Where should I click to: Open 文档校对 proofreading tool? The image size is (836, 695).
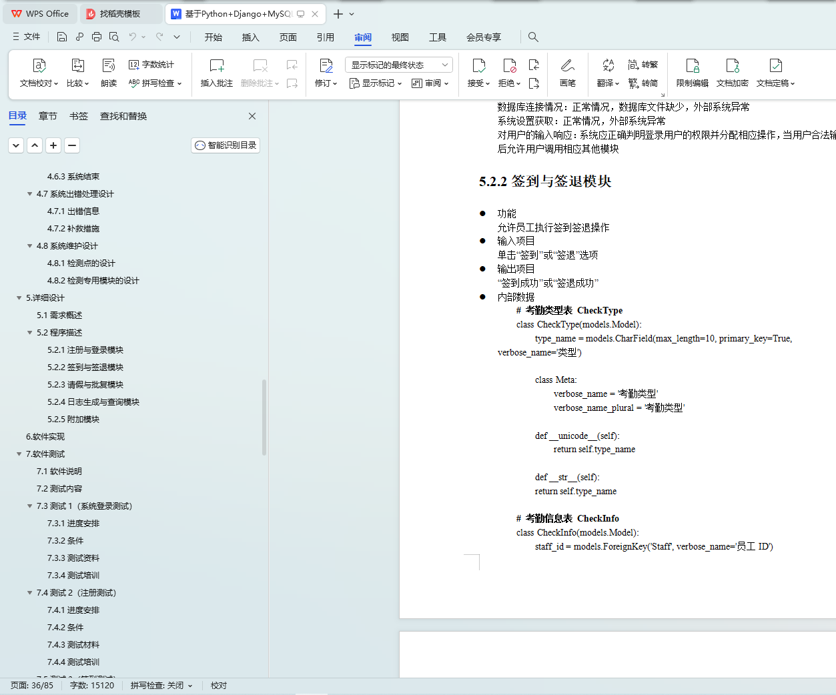tap(39, 73)
